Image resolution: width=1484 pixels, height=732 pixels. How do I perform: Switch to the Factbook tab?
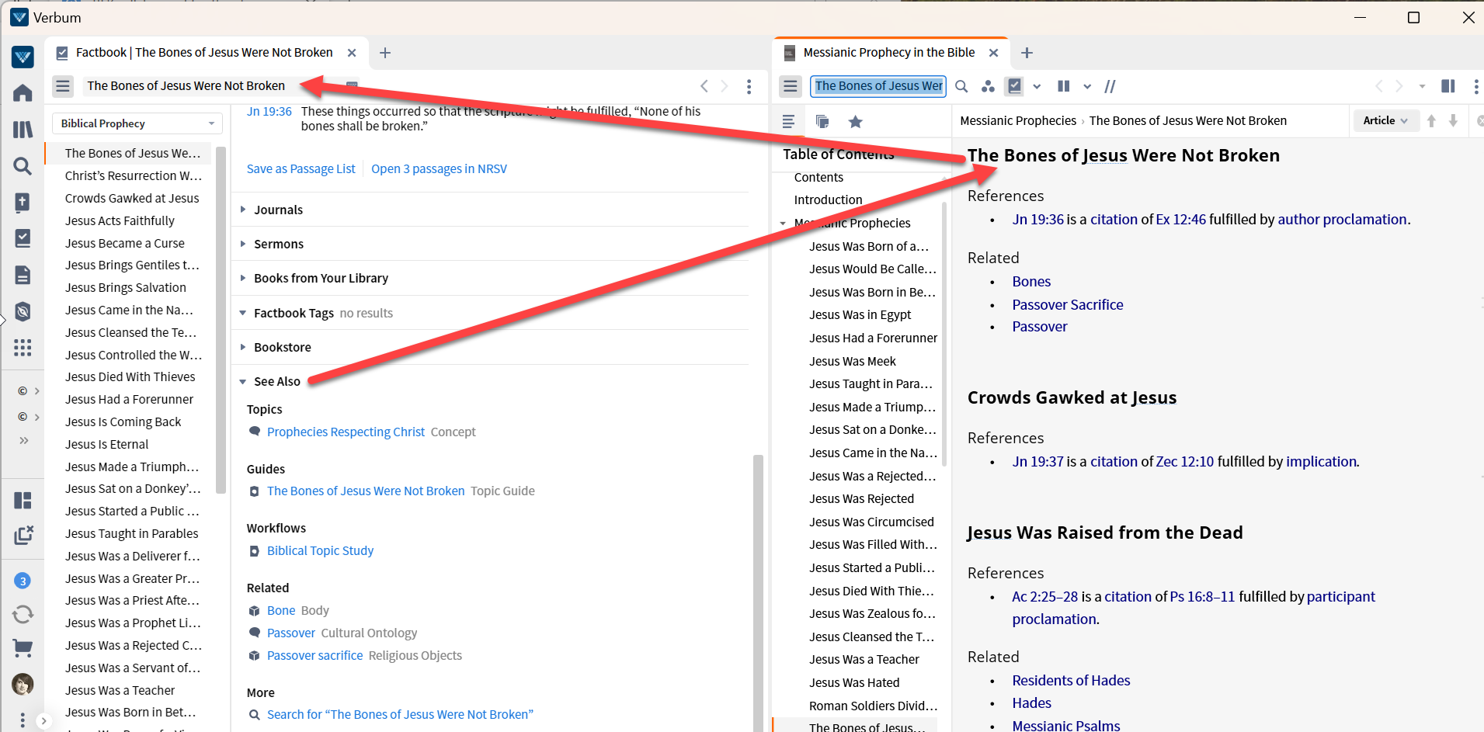pos(203,53)
